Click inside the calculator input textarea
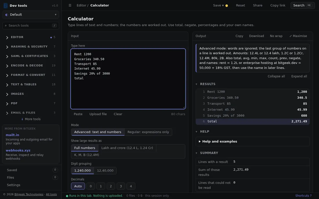 click(x=128, y=79)
